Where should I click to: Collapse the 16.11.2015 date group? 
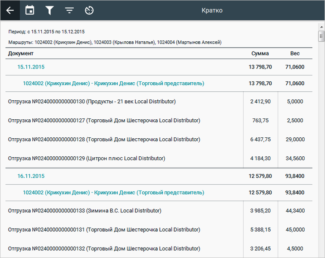pos(31,176)
